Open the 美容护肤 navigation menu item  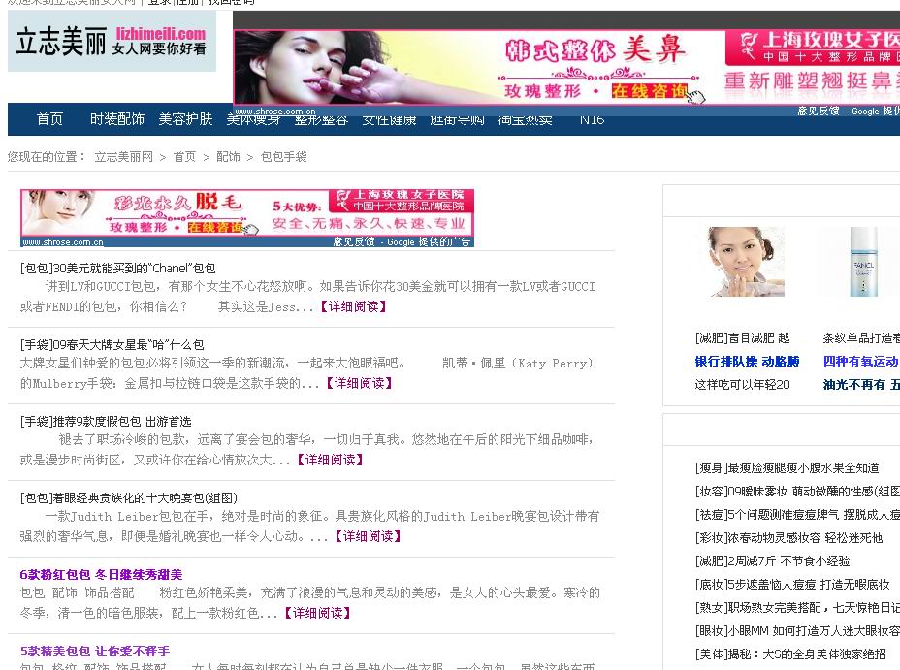185,119
